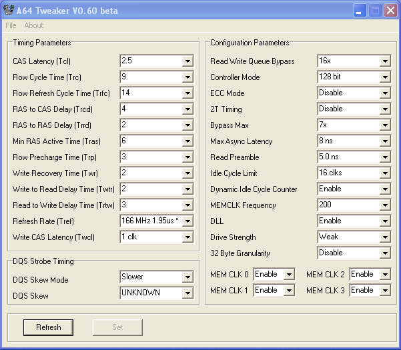Expand the Read Preamble dropdown

tap(385, 157)
